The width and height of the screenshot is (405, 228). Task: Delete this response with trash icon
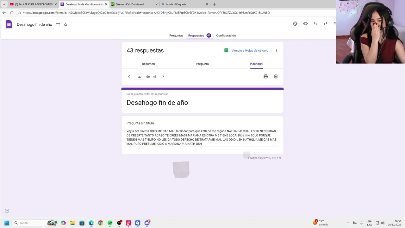click(x=276, y=76)
